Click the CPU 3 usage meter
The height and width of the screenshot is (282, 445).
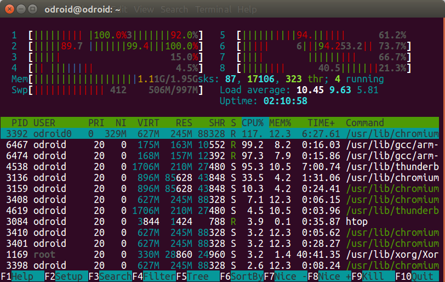pos(116,57)
